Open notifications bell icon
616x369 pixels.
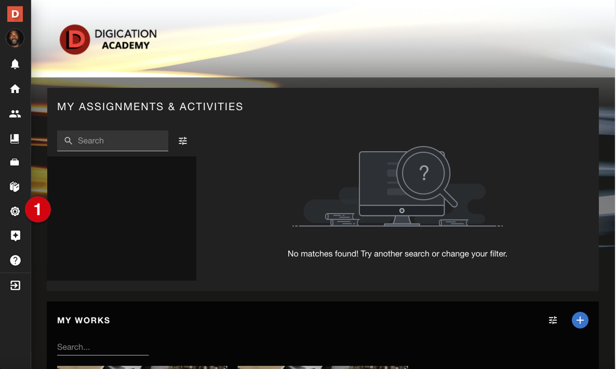(15, 64)
